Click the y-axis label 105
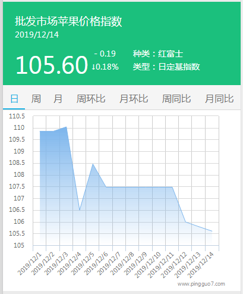 19,245
